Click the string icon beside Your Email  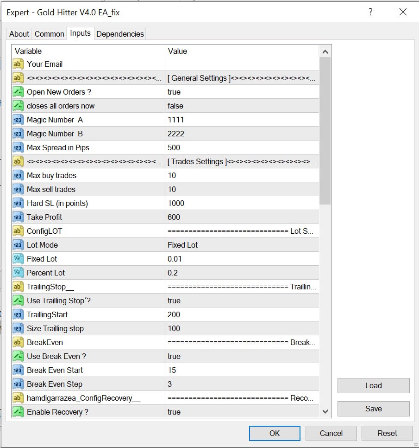(18, 64)
